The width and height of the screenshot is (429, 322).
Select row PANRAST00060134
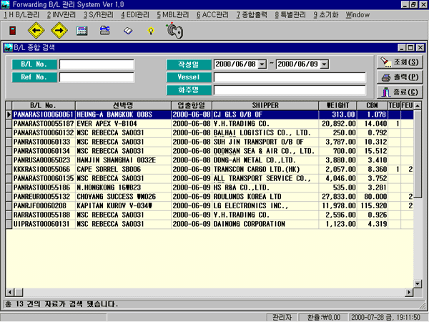pyautogui.click(x=209, y=151)
